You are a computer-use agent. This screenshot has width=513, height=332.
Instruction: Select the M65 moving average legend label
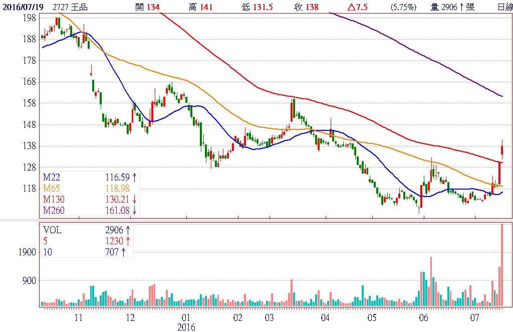point(51,188)
